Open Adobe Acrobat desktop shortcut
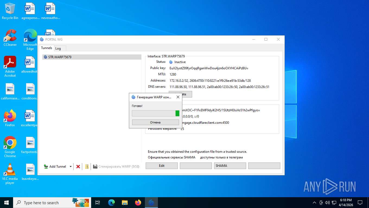This screenshot has height=208, width=369. [10, 67]
